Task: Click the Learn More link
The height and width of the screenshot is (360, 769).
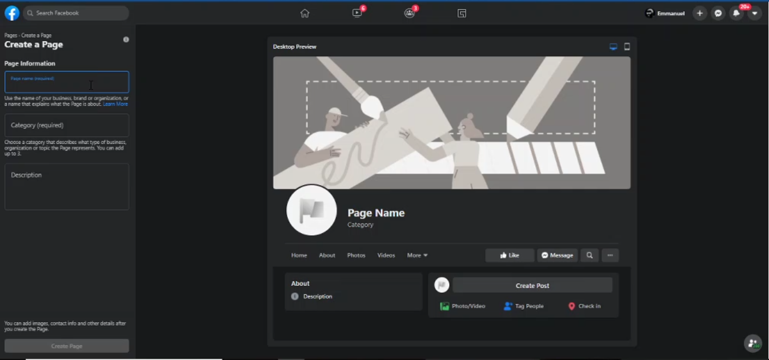Action: point(115,105)
